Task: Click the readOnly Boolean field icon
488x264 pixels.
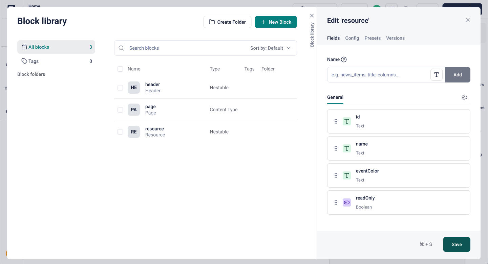Action: [x=346, y=202]
